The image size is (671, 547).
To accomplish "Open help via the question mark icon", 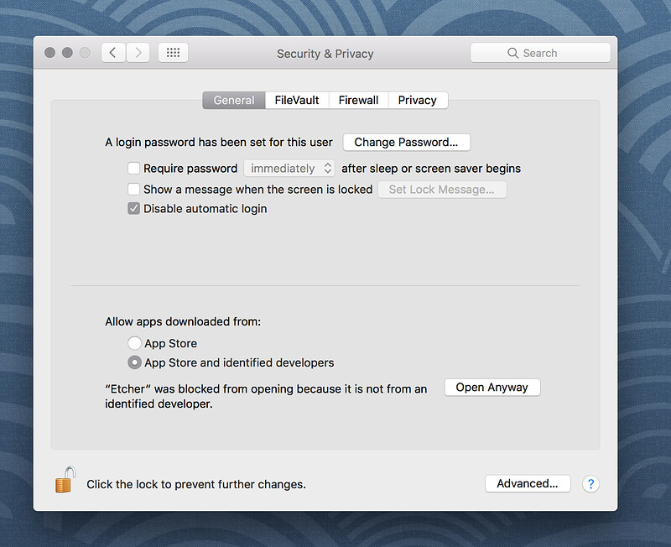I will pyautogui.click(x=590, y=484).
